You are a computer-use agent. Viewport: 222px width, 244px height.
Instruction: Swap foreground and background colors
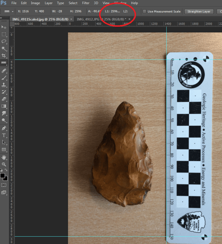[6, 170]
